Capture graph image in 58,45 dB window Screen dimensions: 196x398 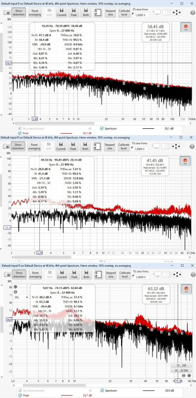(x=7, y=12)
